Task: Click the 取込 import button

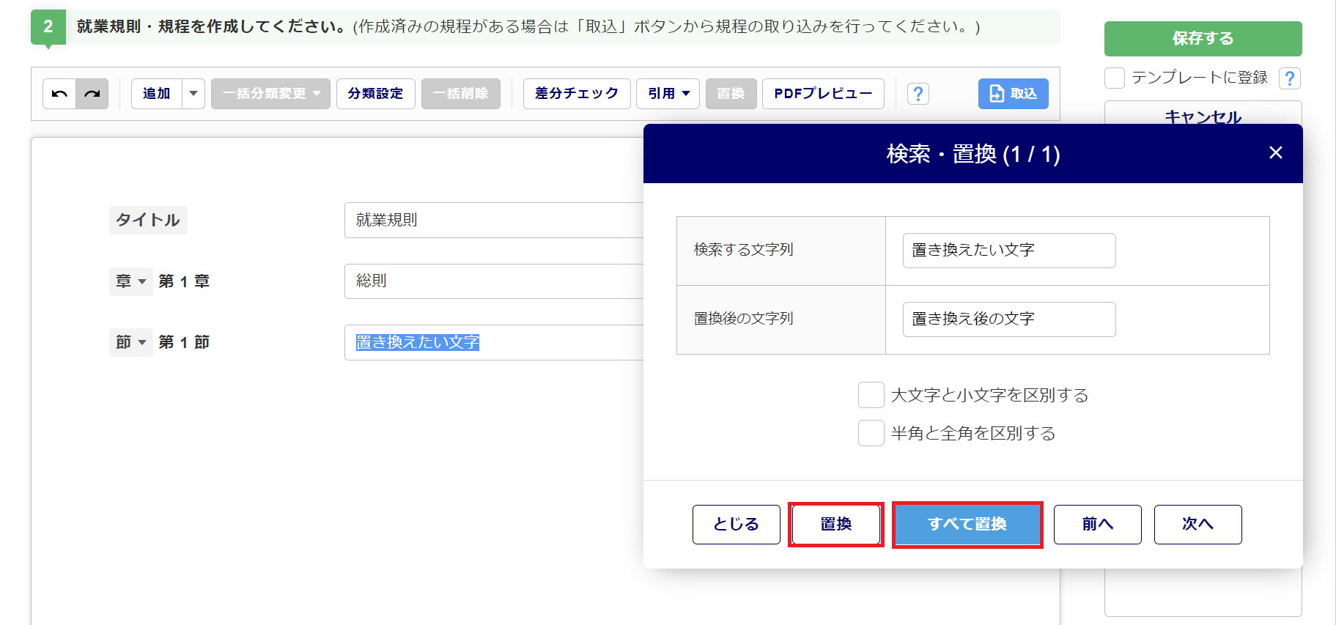Action: click(1013, 94)
